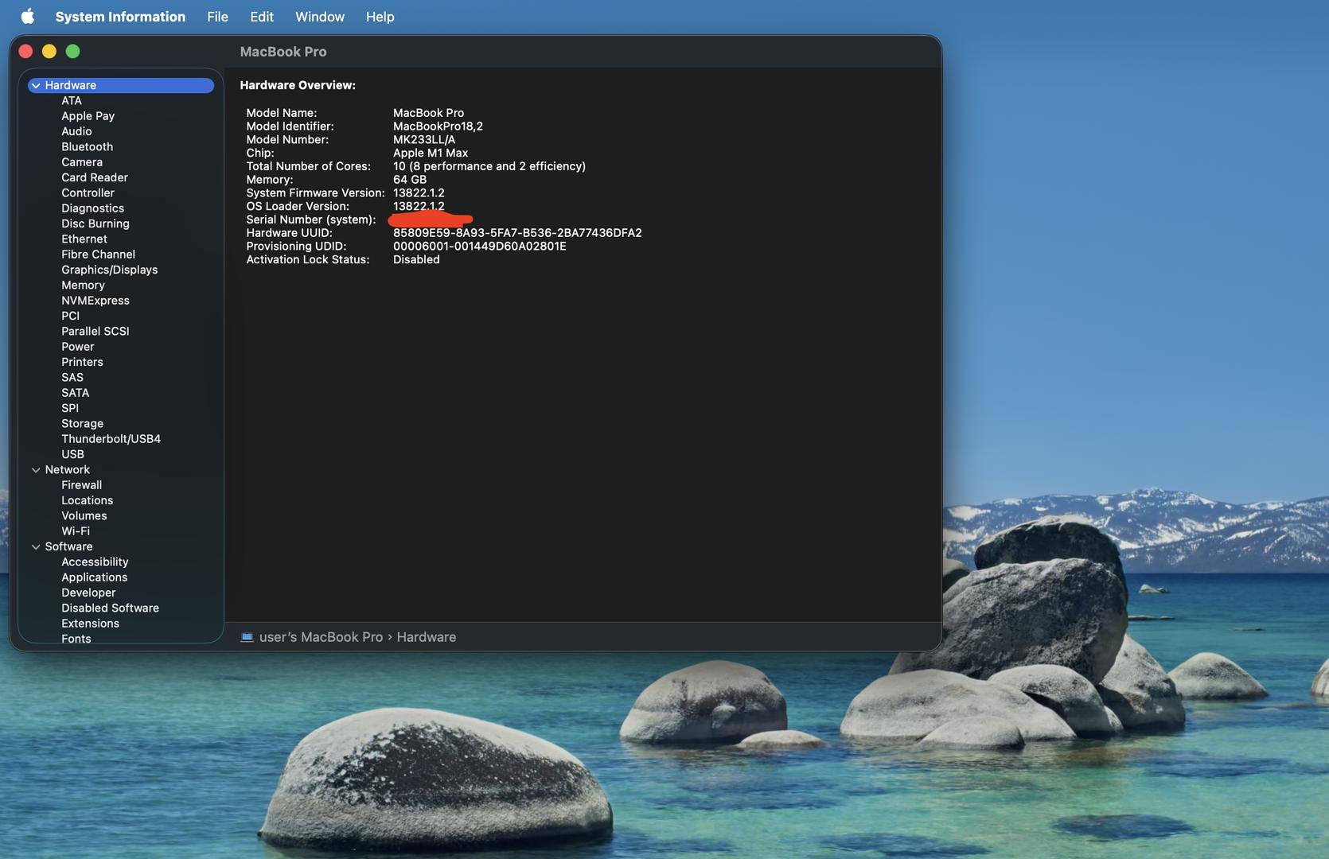Open the Edit menu

pyautogui.click(x=261, y=17)
